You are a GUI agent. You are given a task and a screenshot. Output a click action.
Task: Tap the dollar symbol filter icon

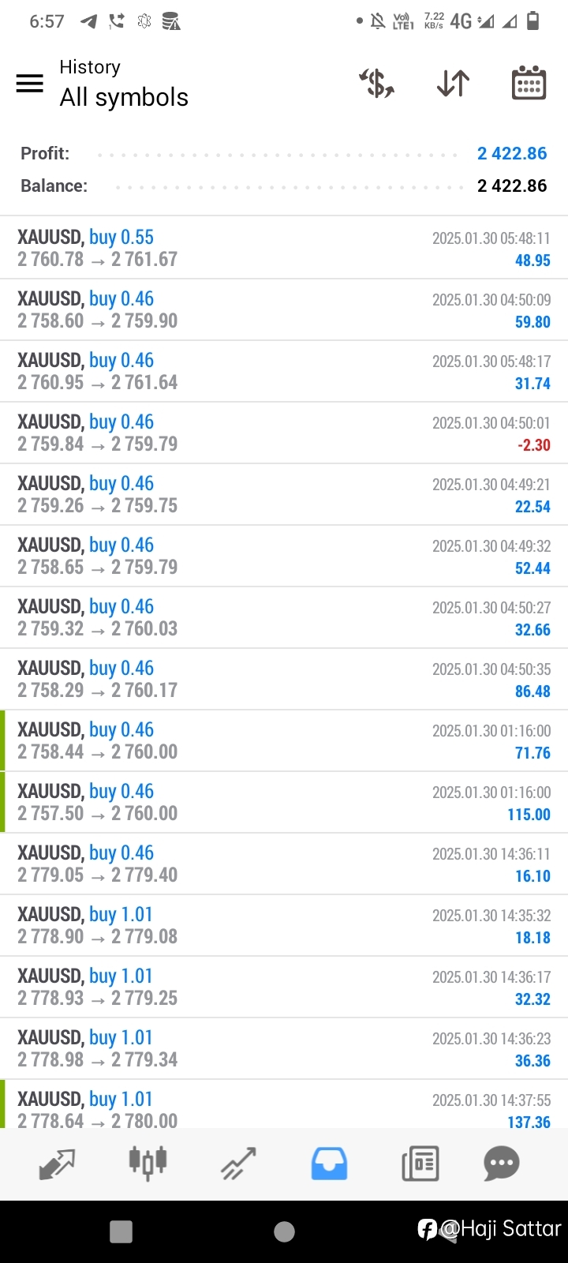377,83
